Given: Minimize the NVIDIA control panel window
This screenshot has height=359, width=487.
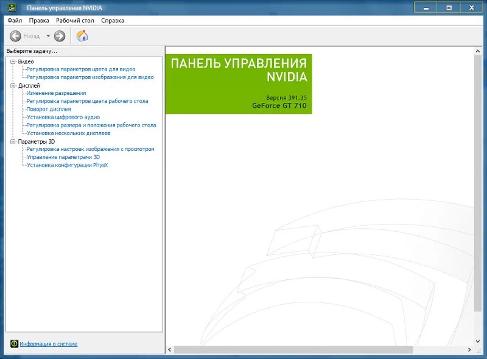Looking at the screenshot, I should pyautogui.click(x=426, y=8).
